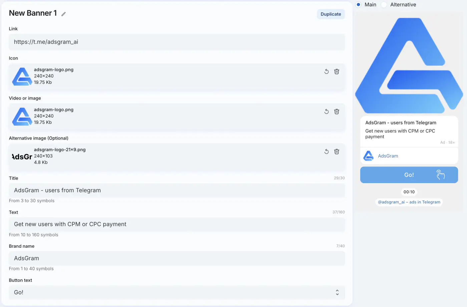Click the AdsGram brand name link in preview
The width and height of the screenshot is (467, 307).
tap(388, 156)
